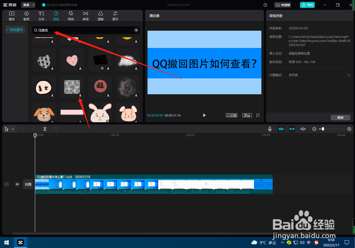The height and width of the screenshot is (248, 355).
Task: Delete the selected clip
Action: [56, 129]
